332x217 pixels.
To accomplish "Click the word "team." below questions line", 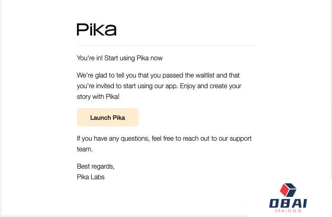I will point(85,149).
